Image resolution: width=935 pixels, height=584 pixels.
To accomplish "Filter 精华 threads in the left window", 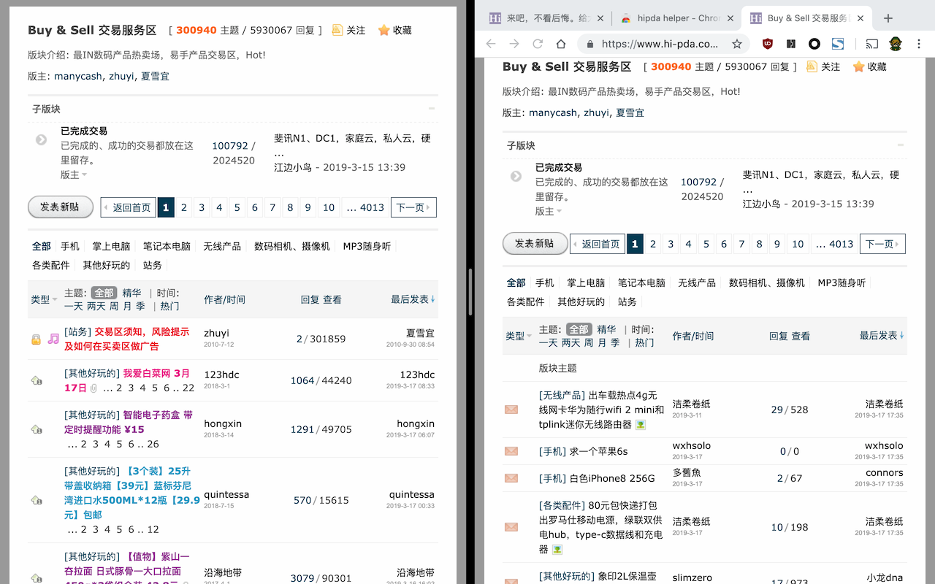I will pyautogui.click(x=131, y=293).
